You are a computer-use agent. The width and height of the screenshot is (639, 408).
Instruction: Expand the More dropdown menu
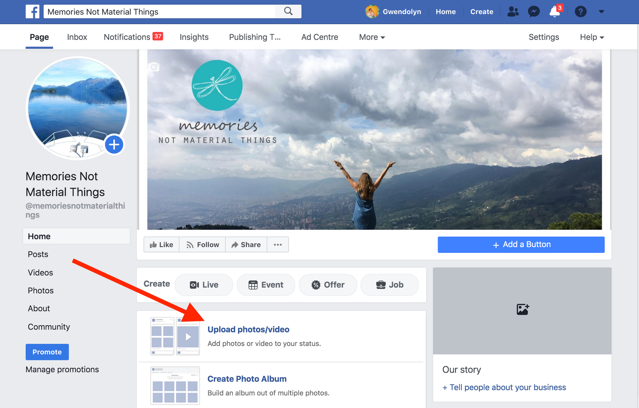[372, 37]
